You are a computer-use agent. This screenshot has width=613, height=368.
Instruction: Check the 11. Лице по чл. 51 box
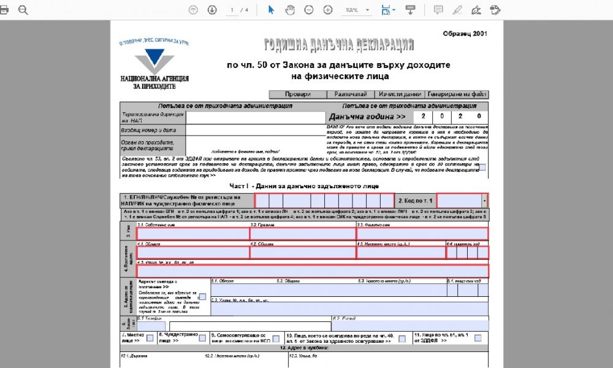[478, 338]
